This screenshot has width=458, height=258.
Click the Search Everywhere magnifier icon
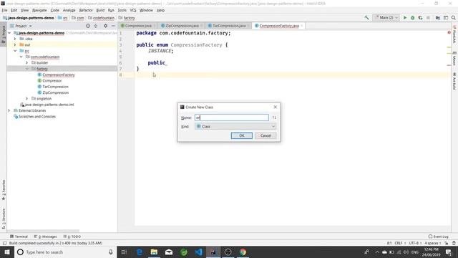(x=453, y=18)
